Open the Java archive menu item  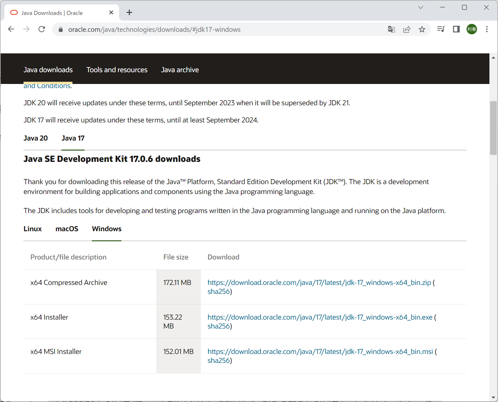tap(180, 70)
